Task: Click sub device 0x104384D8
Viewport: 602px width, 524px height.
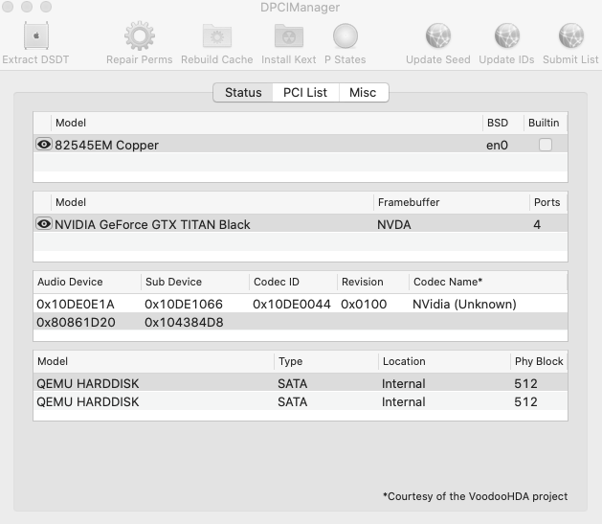Action: pyautogui.click(x=184, y=322)
